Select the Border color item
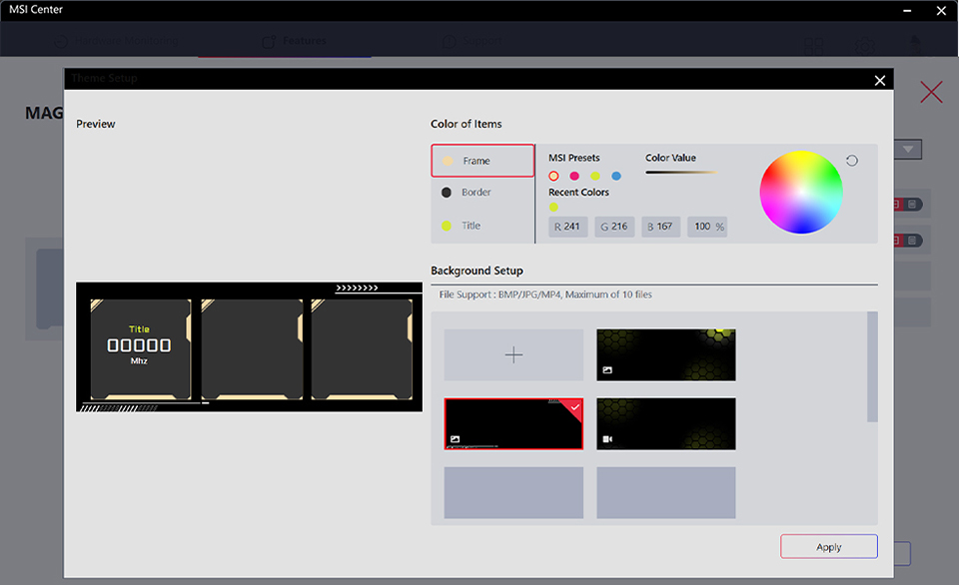Image resolution: width=959 pixels, height=585 pixels. [x=482, y=193]
